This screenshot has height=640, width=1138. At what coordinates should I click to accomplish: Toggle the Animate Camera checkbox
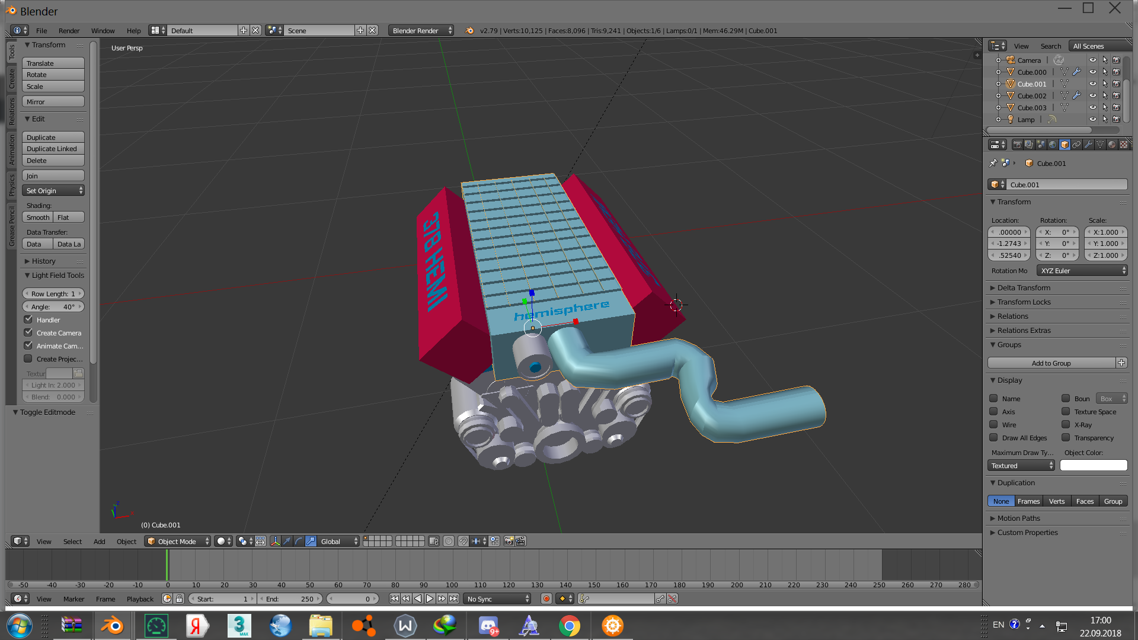click(x=28, y=345)
